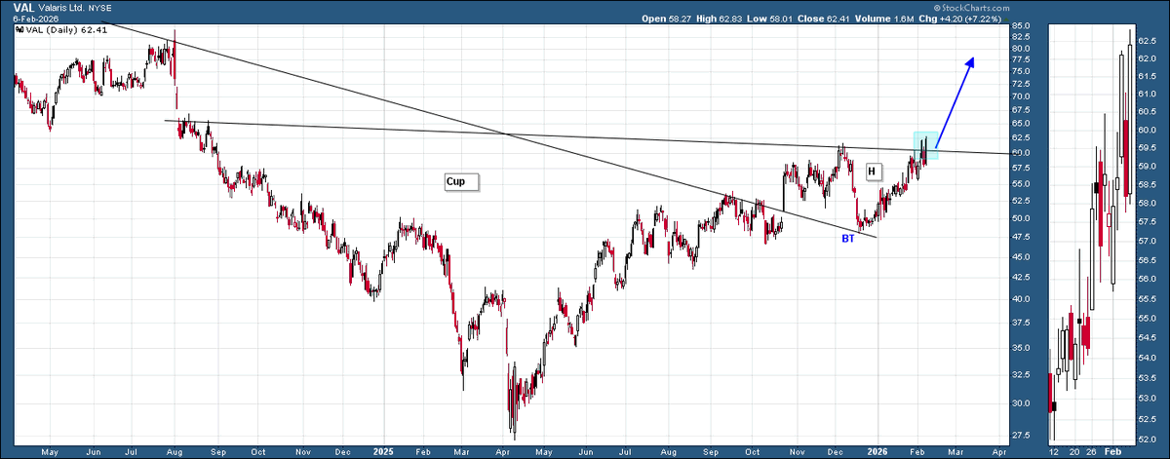Click the 67.5 price axis label
This screenshot has width=1170, height=459.
[1023, 110]
